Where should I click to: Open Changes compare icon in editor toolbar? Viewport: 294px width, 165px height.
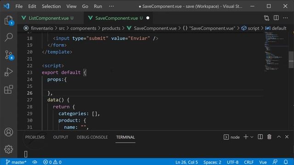pyautogui.click(x=266, y=18)
